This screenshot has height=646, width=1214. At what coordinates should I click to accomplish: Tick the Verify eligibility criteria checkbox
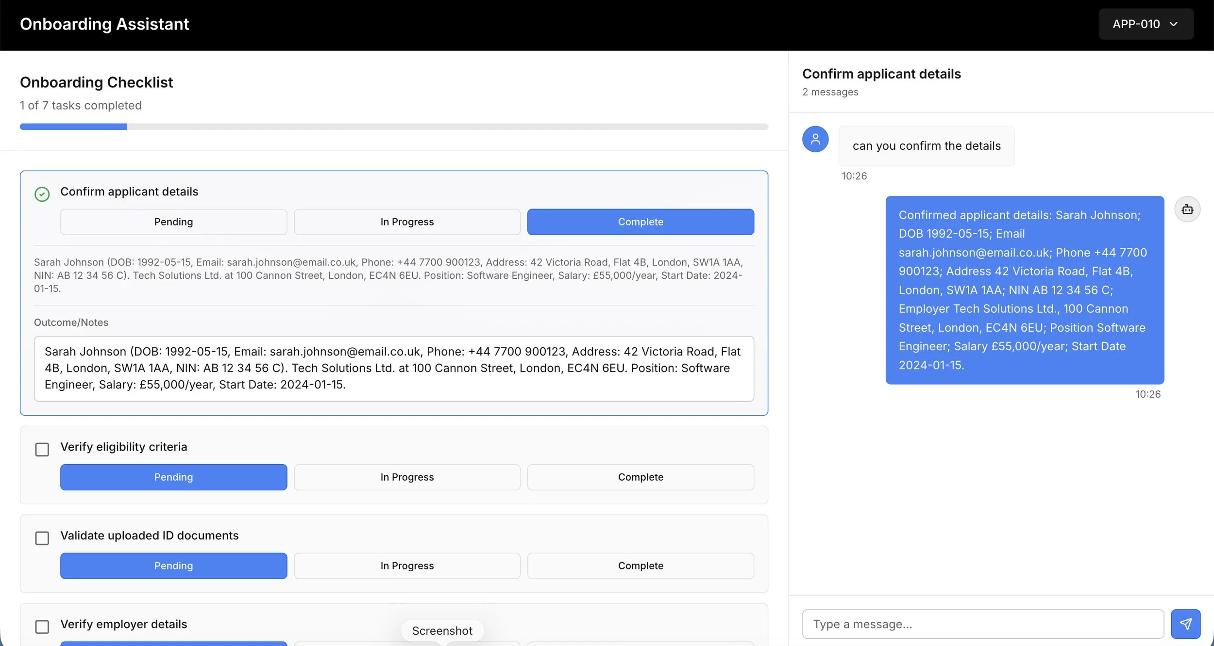42,450
